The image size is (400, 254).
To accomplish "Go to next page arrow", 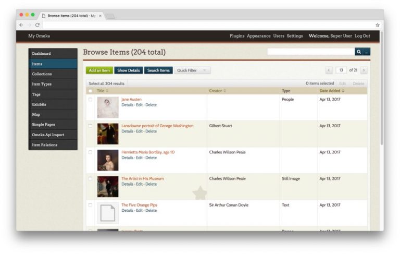I will click(364, 70).
